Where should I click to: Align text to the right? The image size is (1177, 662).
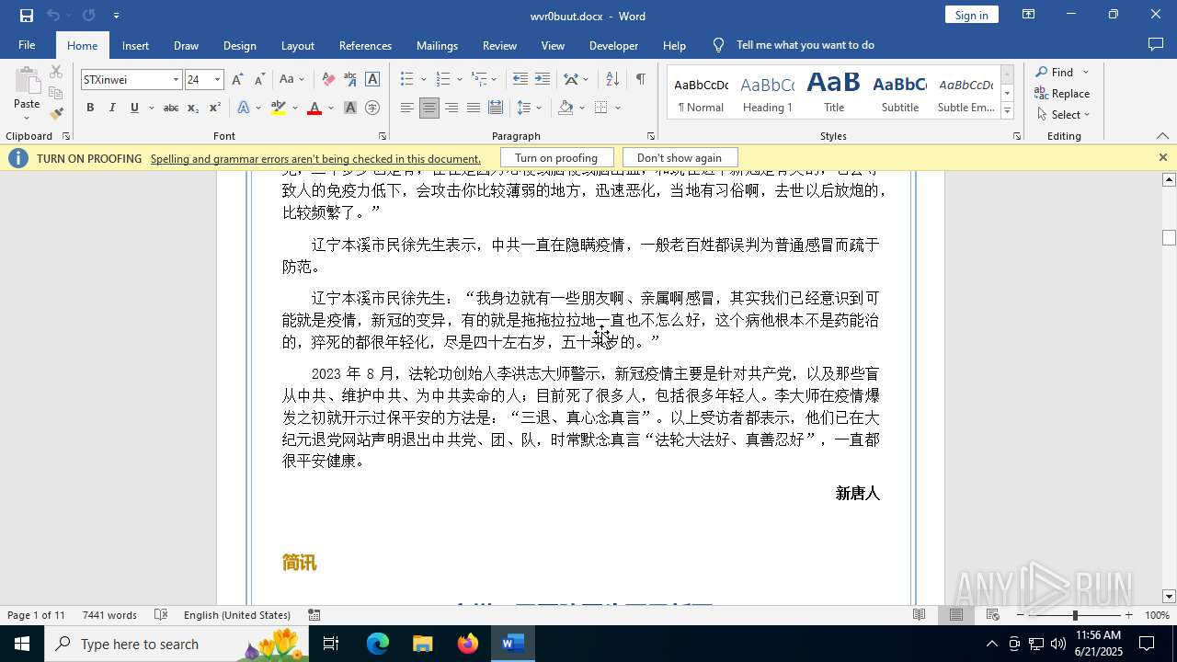click(451, 108)
